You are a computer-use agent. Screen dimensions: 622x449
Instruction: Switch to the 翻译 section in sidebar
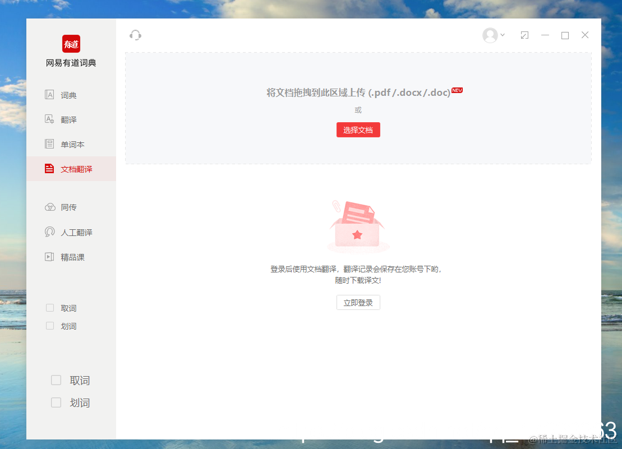[x=49, y=119]
